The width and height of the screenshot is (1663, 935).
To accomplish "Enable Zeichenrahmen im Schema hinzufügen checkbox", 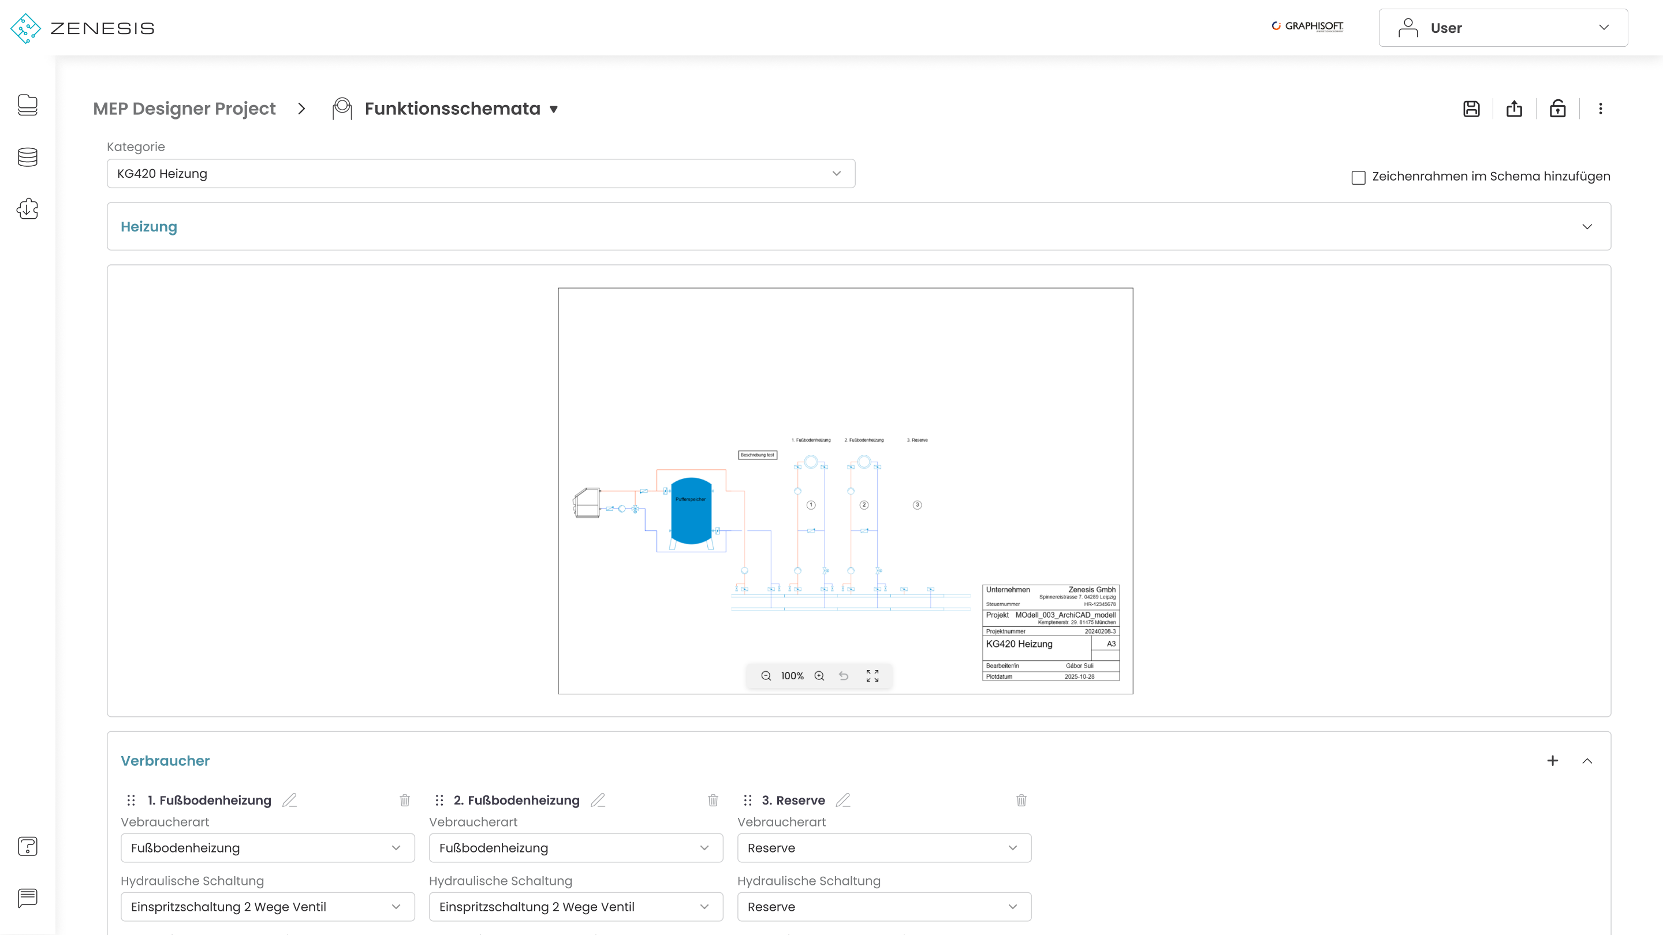I will click(1358, 177).
